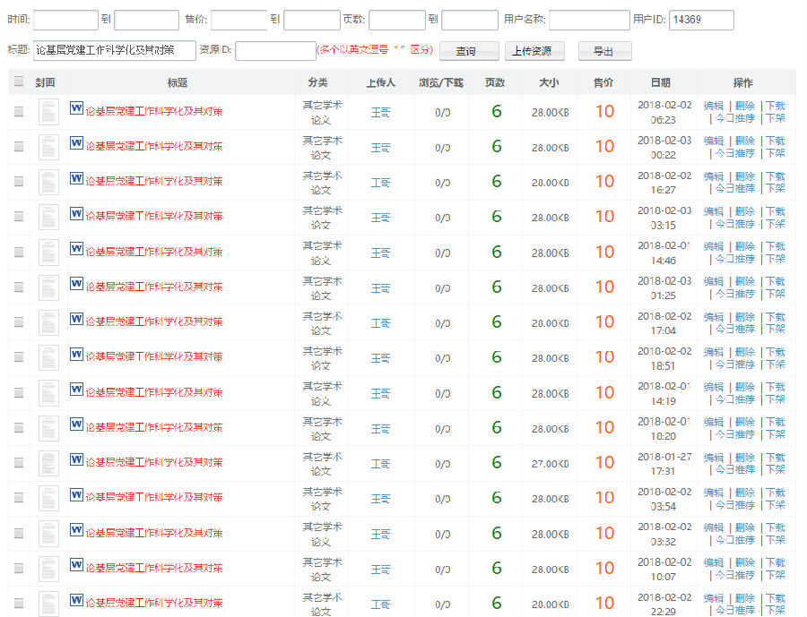
Task: Open cover thumbnail of the 17:04 row
Action: pos(48,322)
